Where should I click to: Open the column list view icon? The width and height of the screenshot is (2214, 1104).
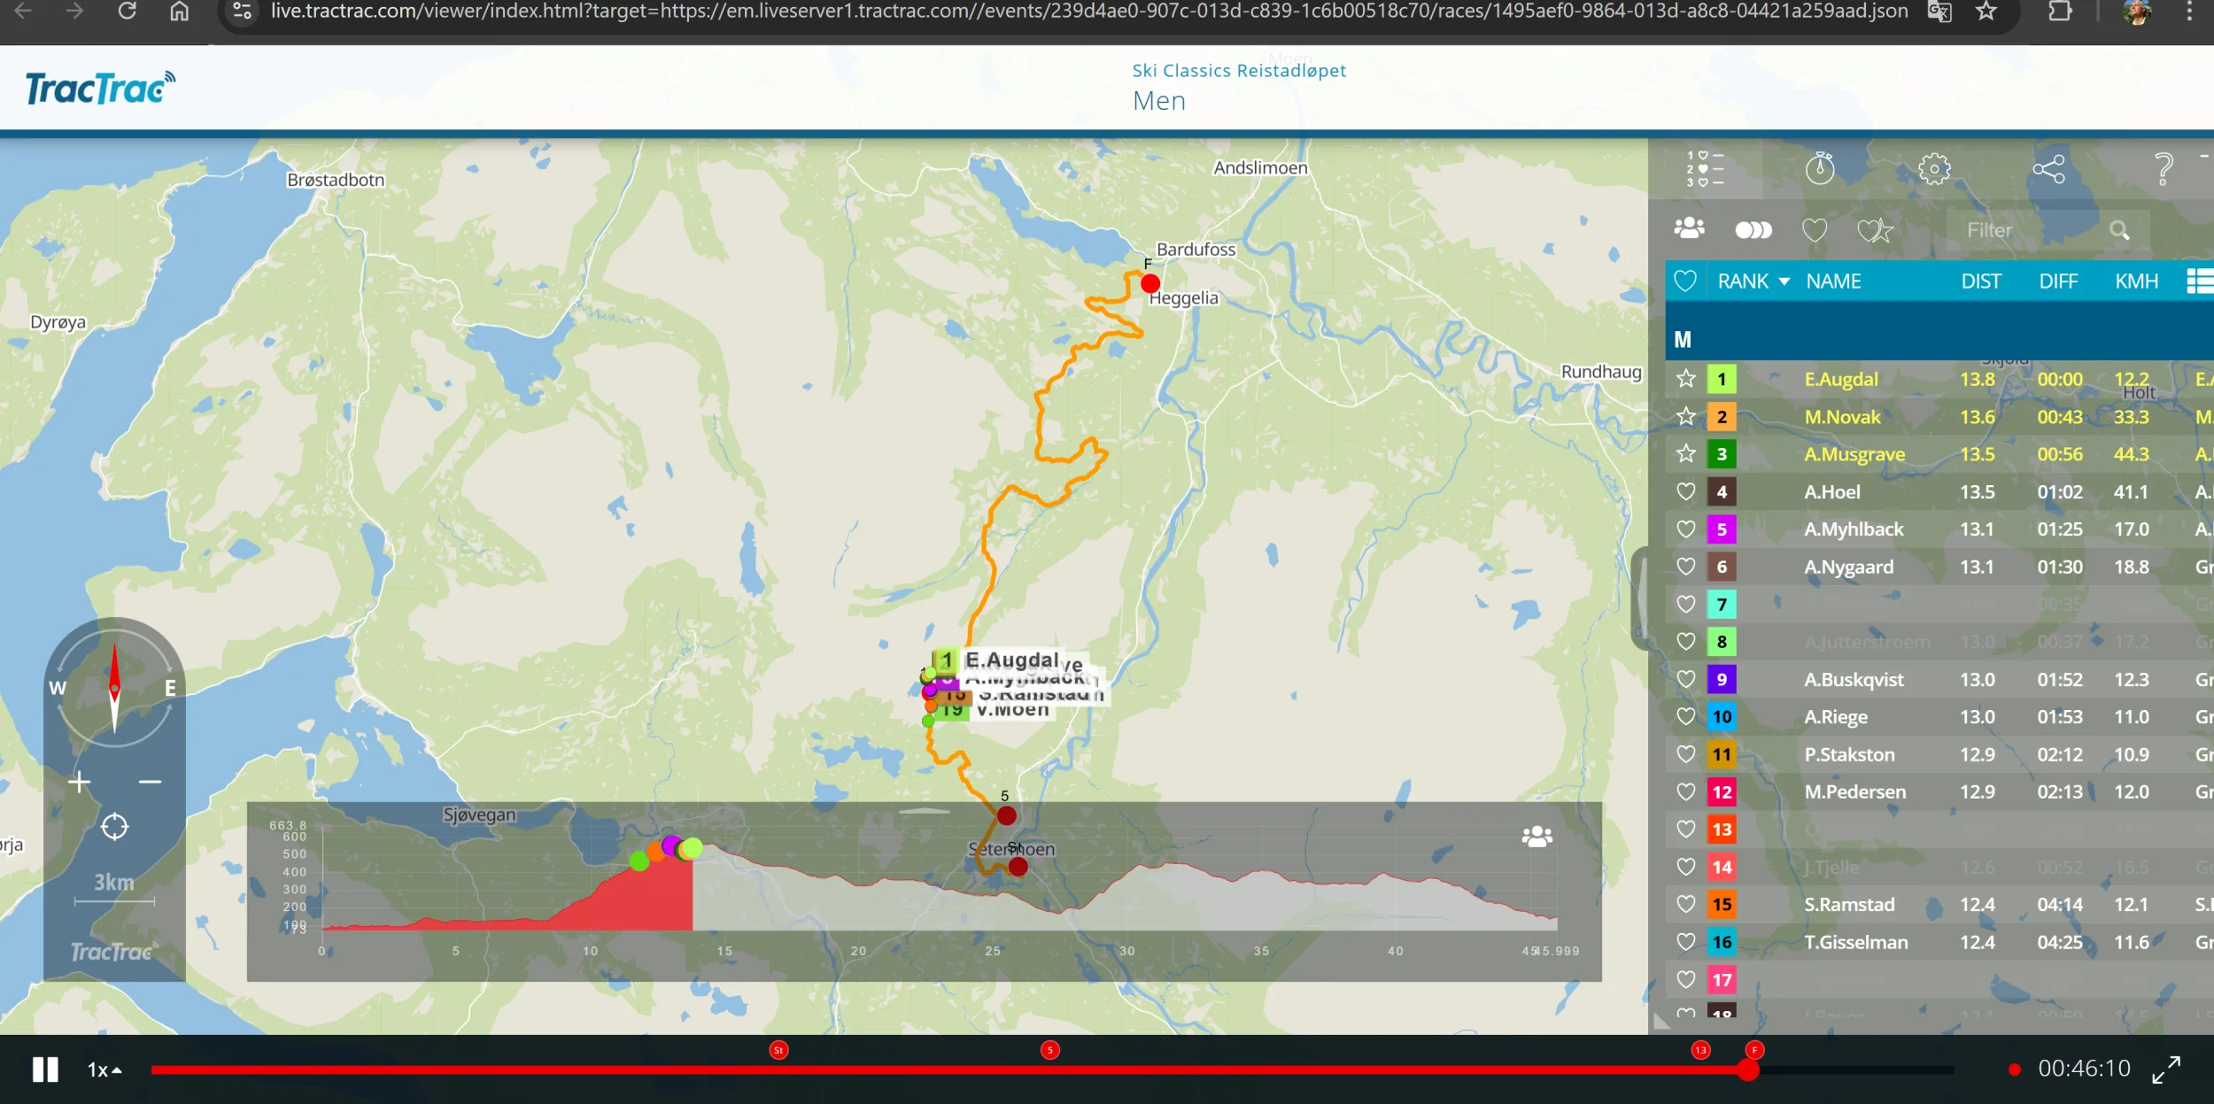coord(2200,282)
